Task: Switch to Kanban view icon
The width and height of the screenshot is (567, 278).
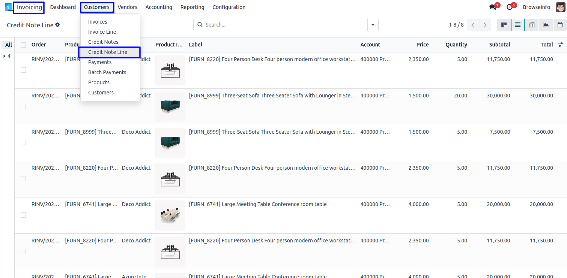Action: click(504, 25)
